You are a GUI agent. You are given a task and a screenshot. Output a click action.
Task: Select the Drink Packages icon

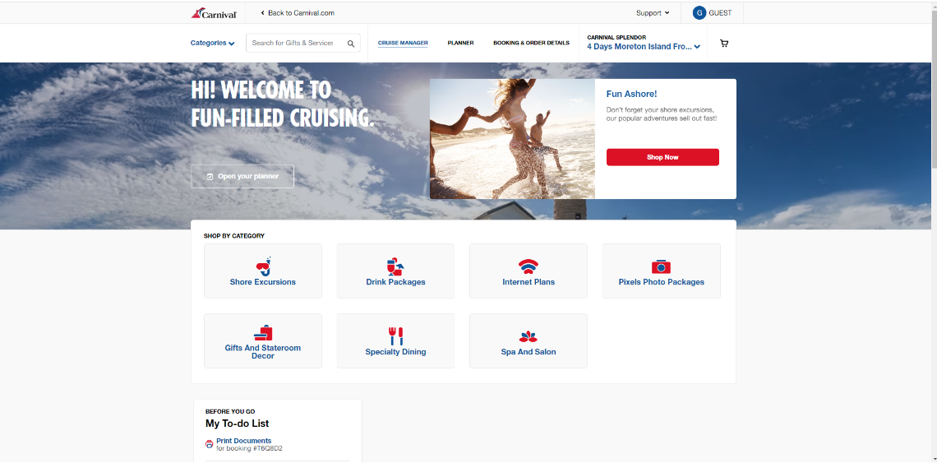[x=395, y=266]
